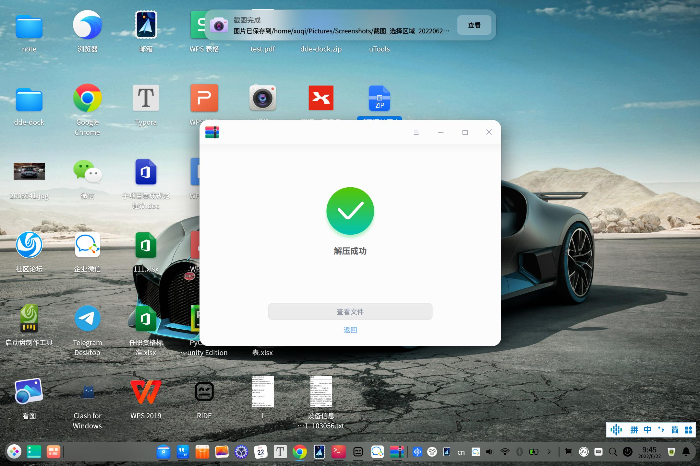Screen dimensions: 700x466
Task: Open the 2008041.jpg thumbnail on desktop
Action: pos(29,171)
